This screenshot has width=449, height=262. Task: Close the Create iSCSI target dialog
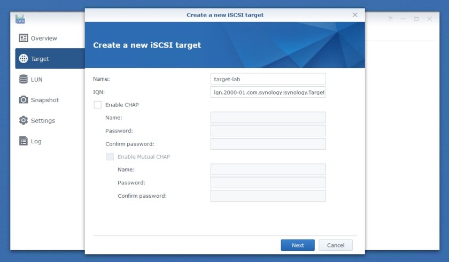click(355, 15)
